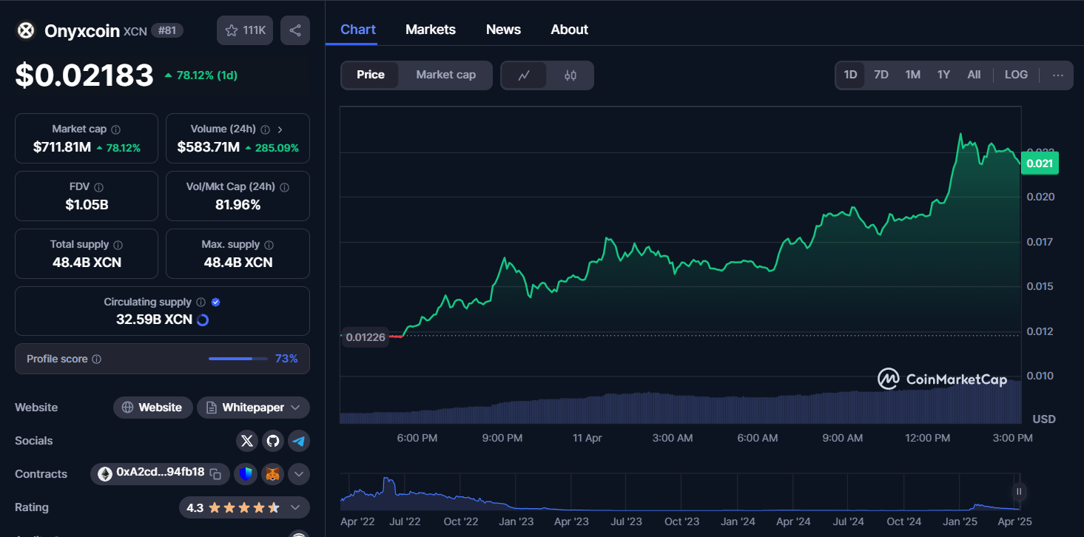Viewport: 1084px width, 537px height.
Task: Select the 7D time range
Action: tap(881, 75)
